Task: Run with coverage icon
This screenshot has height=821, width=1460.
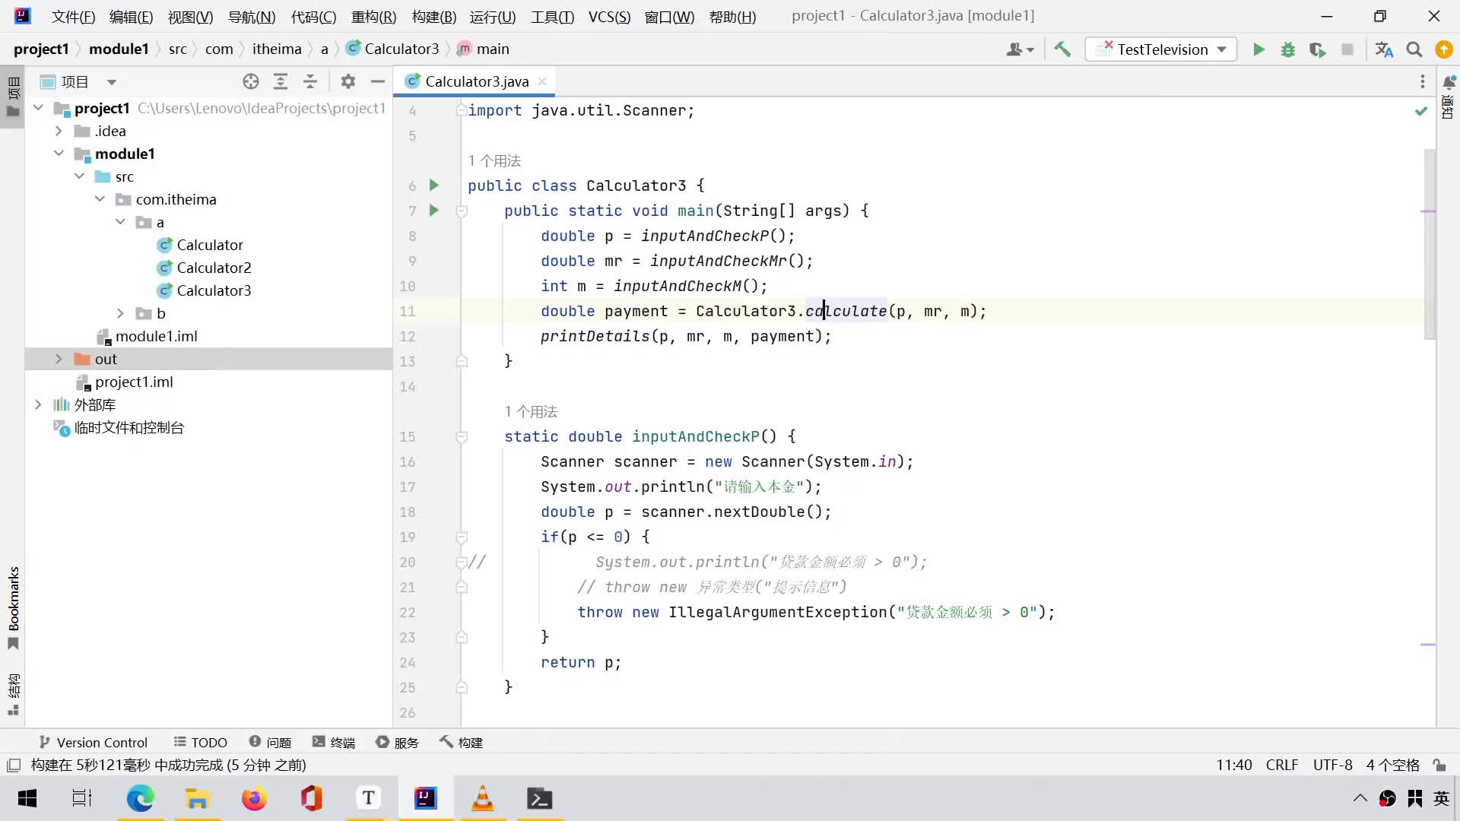Action: tap(1318, 49)
